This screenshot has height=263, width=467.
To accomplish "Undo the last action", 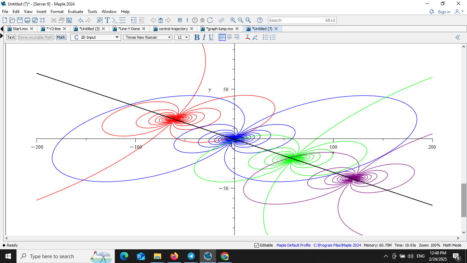I will 81,20.
